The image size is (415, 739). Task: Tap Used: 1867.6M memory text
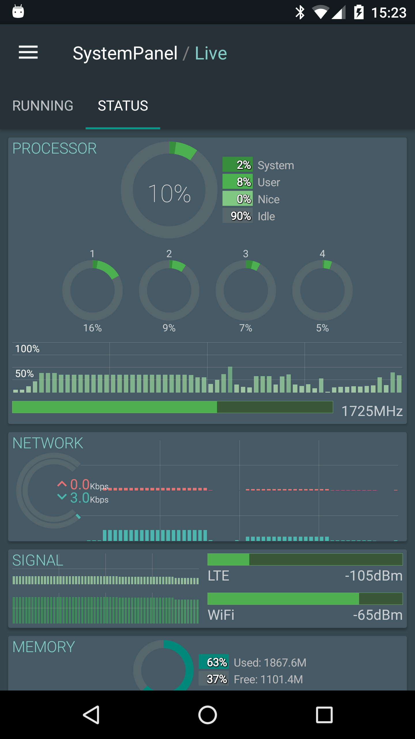[x=270, y=663]
